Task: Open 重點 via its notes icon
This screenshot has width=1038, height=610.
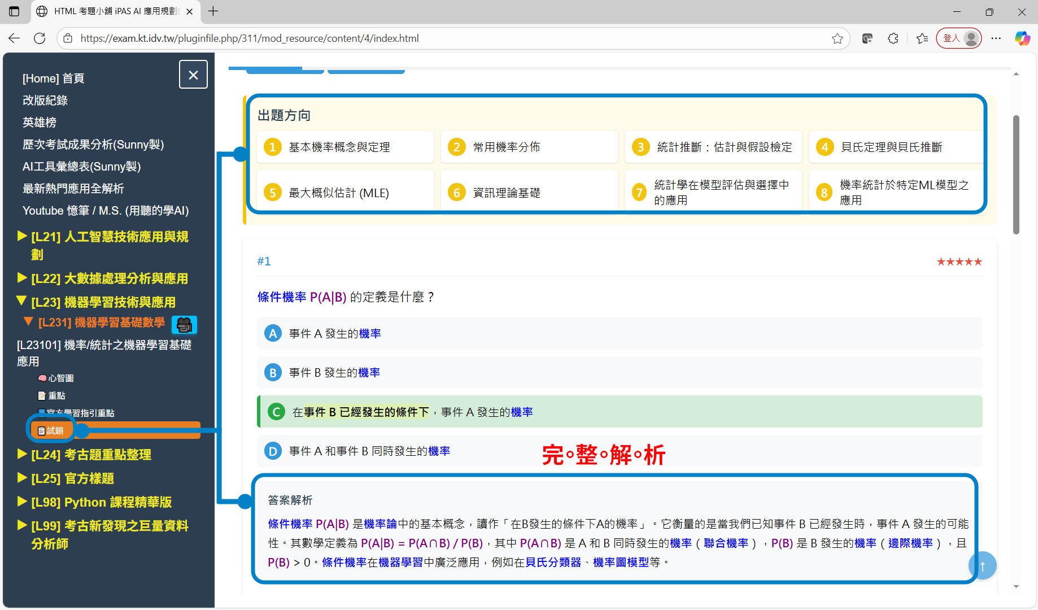Action: click(x=42, y=395)
